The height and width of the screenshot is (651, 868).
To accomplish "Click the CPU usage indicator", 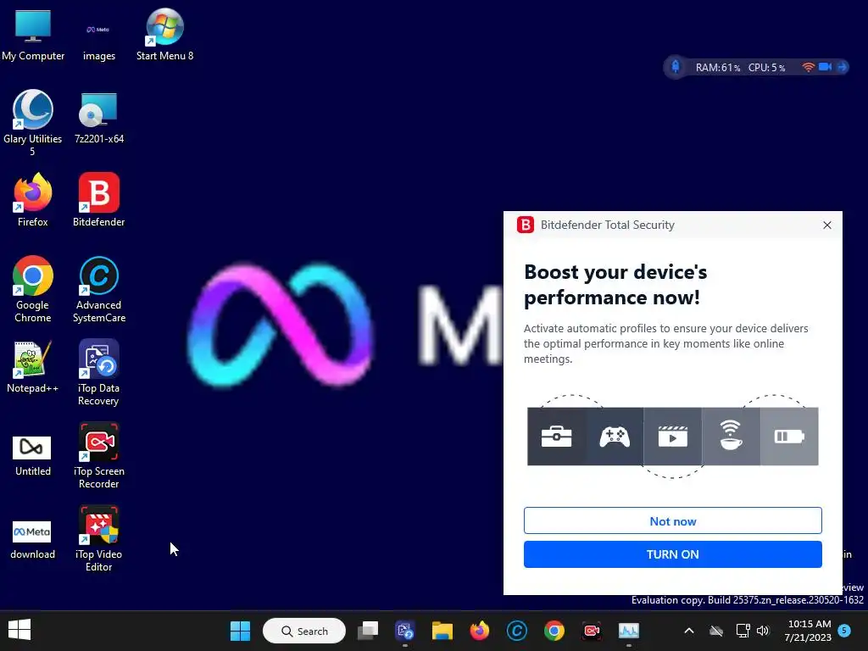I will point(766,68).
